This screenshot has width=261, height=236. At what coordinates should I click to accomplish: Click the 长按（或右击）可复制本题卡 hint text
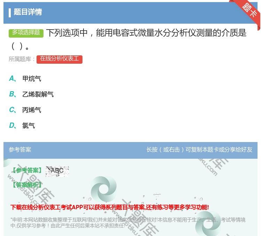(x=199, y=150)
